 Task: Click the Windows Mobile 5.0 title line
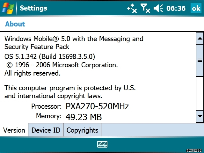74,39
